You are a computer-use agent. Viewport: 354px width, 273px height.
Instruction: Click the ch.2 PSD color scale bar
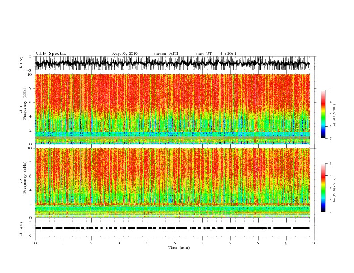coord(323,188)
